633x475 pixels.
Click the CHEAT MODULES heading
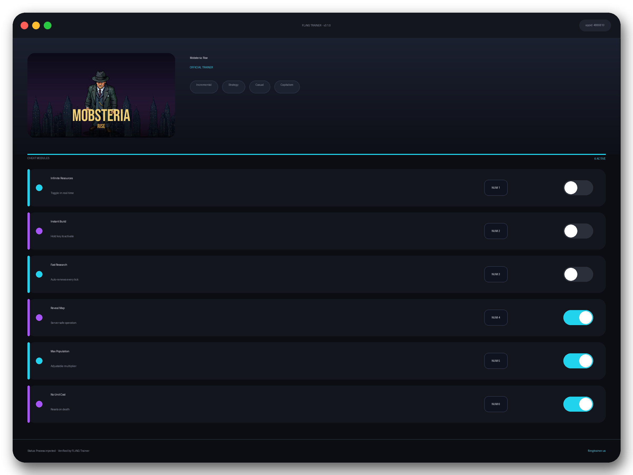(x=38, y=158)
